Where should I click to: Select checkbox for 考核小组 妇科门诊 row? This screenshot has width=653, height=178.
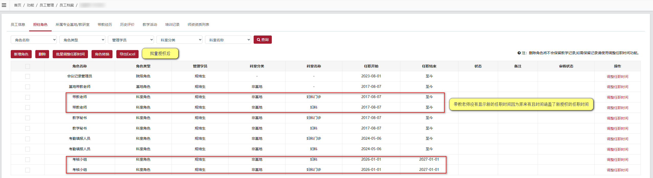click(x=28, y=170)
